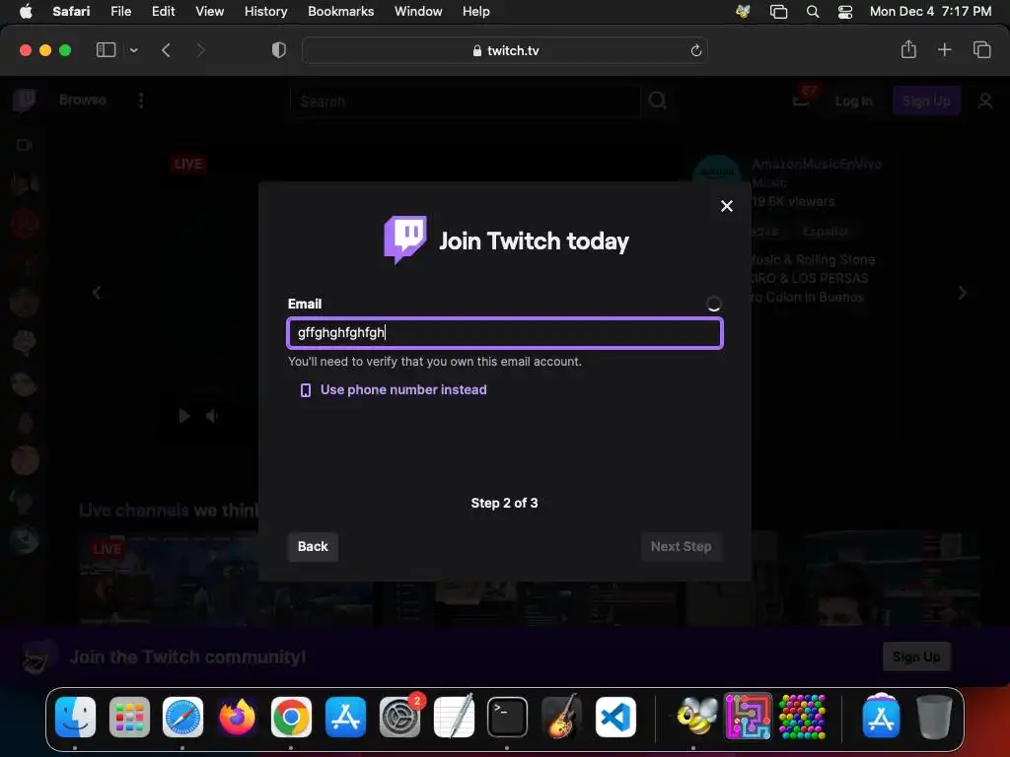
Task: Go back in Safari history
Action: point(166,49)
